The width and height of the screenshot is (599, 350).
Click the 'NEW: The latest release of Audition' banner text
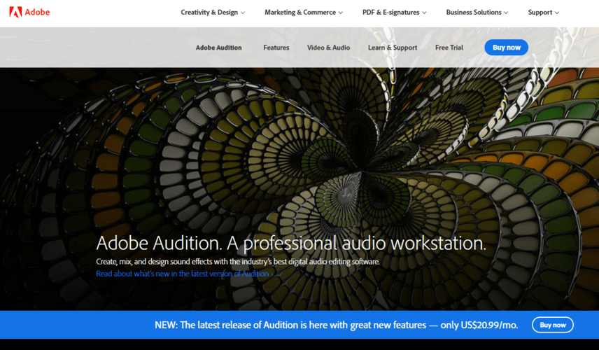click(336, 325)
